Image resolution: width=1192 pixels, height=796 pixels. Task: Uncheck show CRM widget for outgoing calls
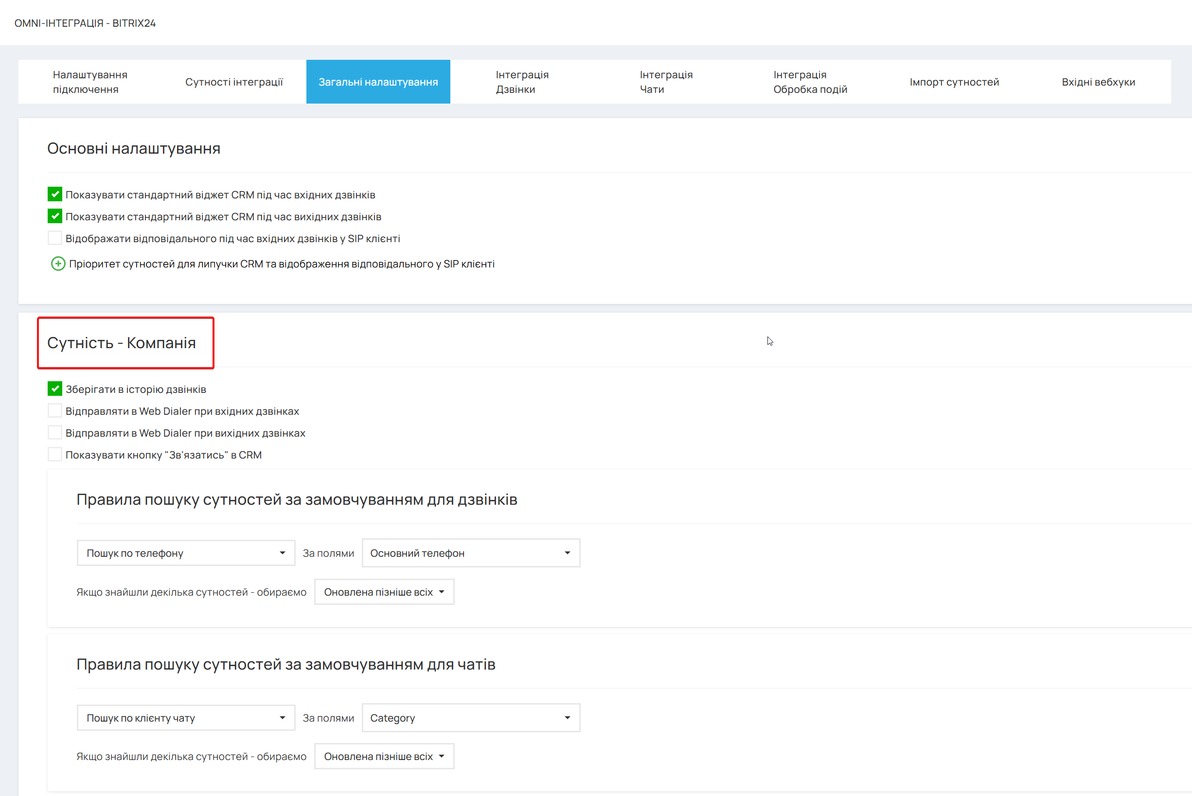(x=55, y=216)
